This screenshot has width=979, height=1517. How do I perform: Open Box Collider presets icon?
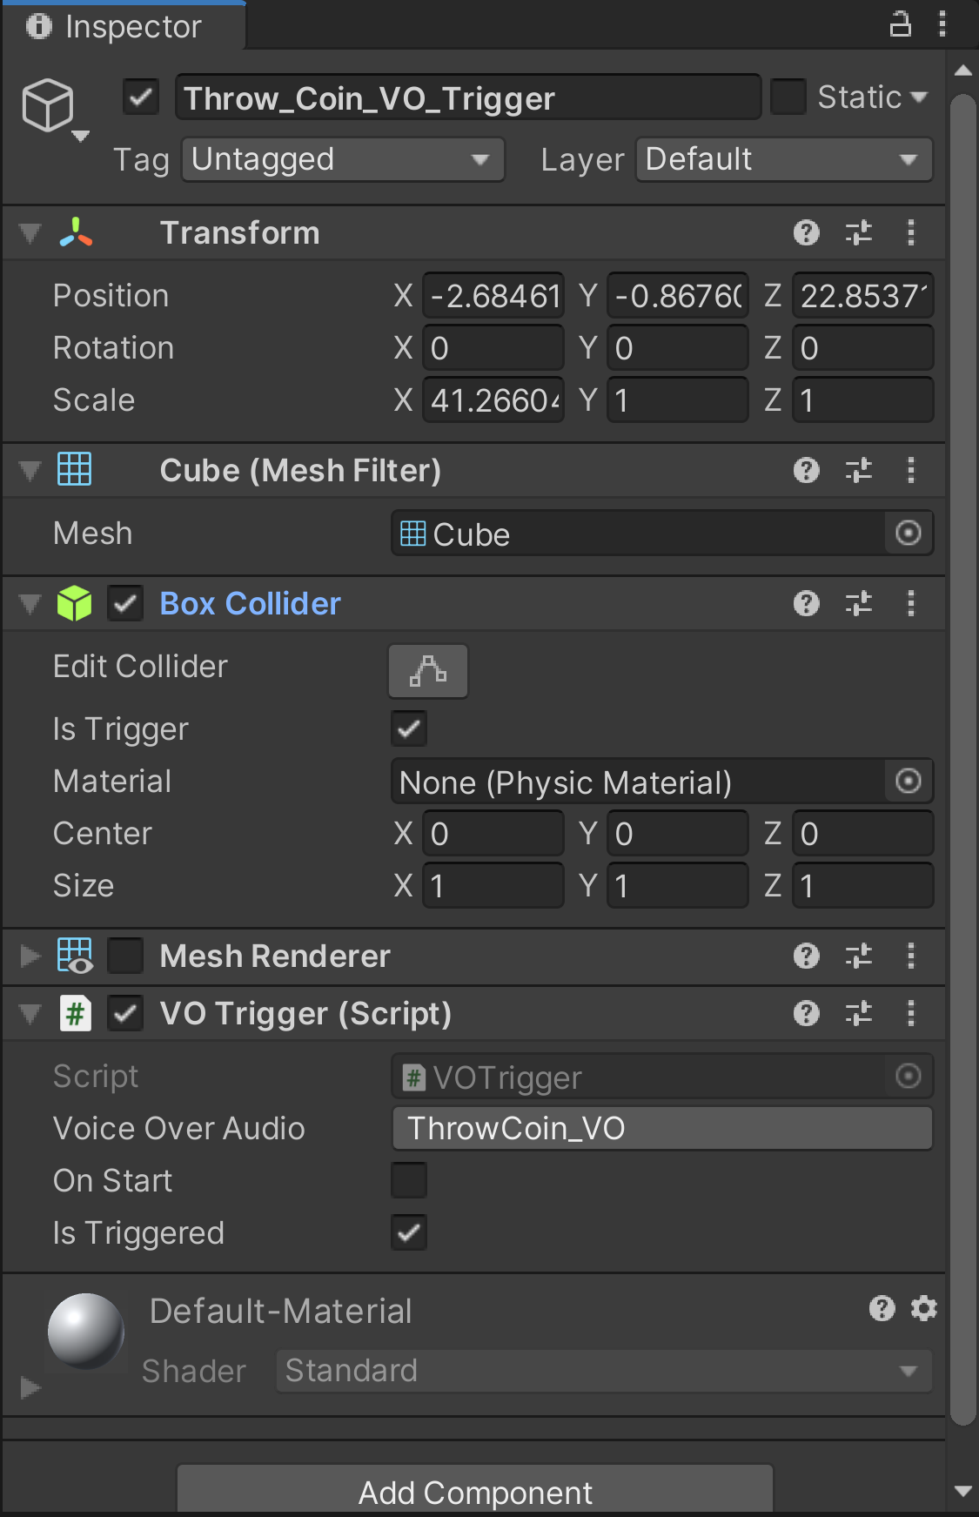coord(858,603)
